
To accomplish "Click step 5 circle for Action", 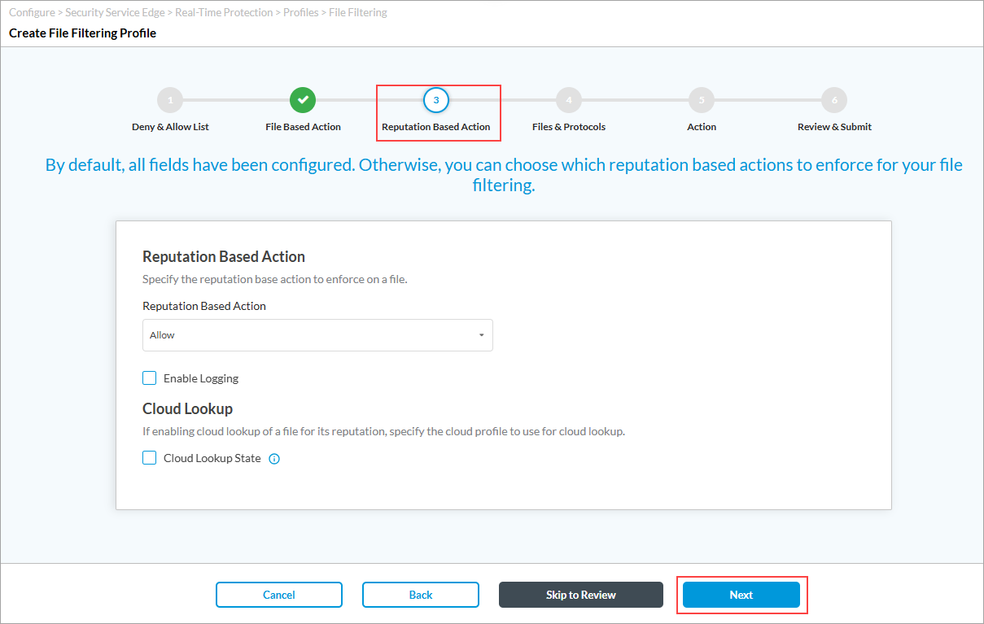I will click(702, 100).
